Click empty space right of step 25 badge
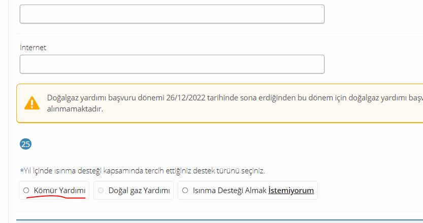This screenshot has width=423, height=223. click(189, 144)
